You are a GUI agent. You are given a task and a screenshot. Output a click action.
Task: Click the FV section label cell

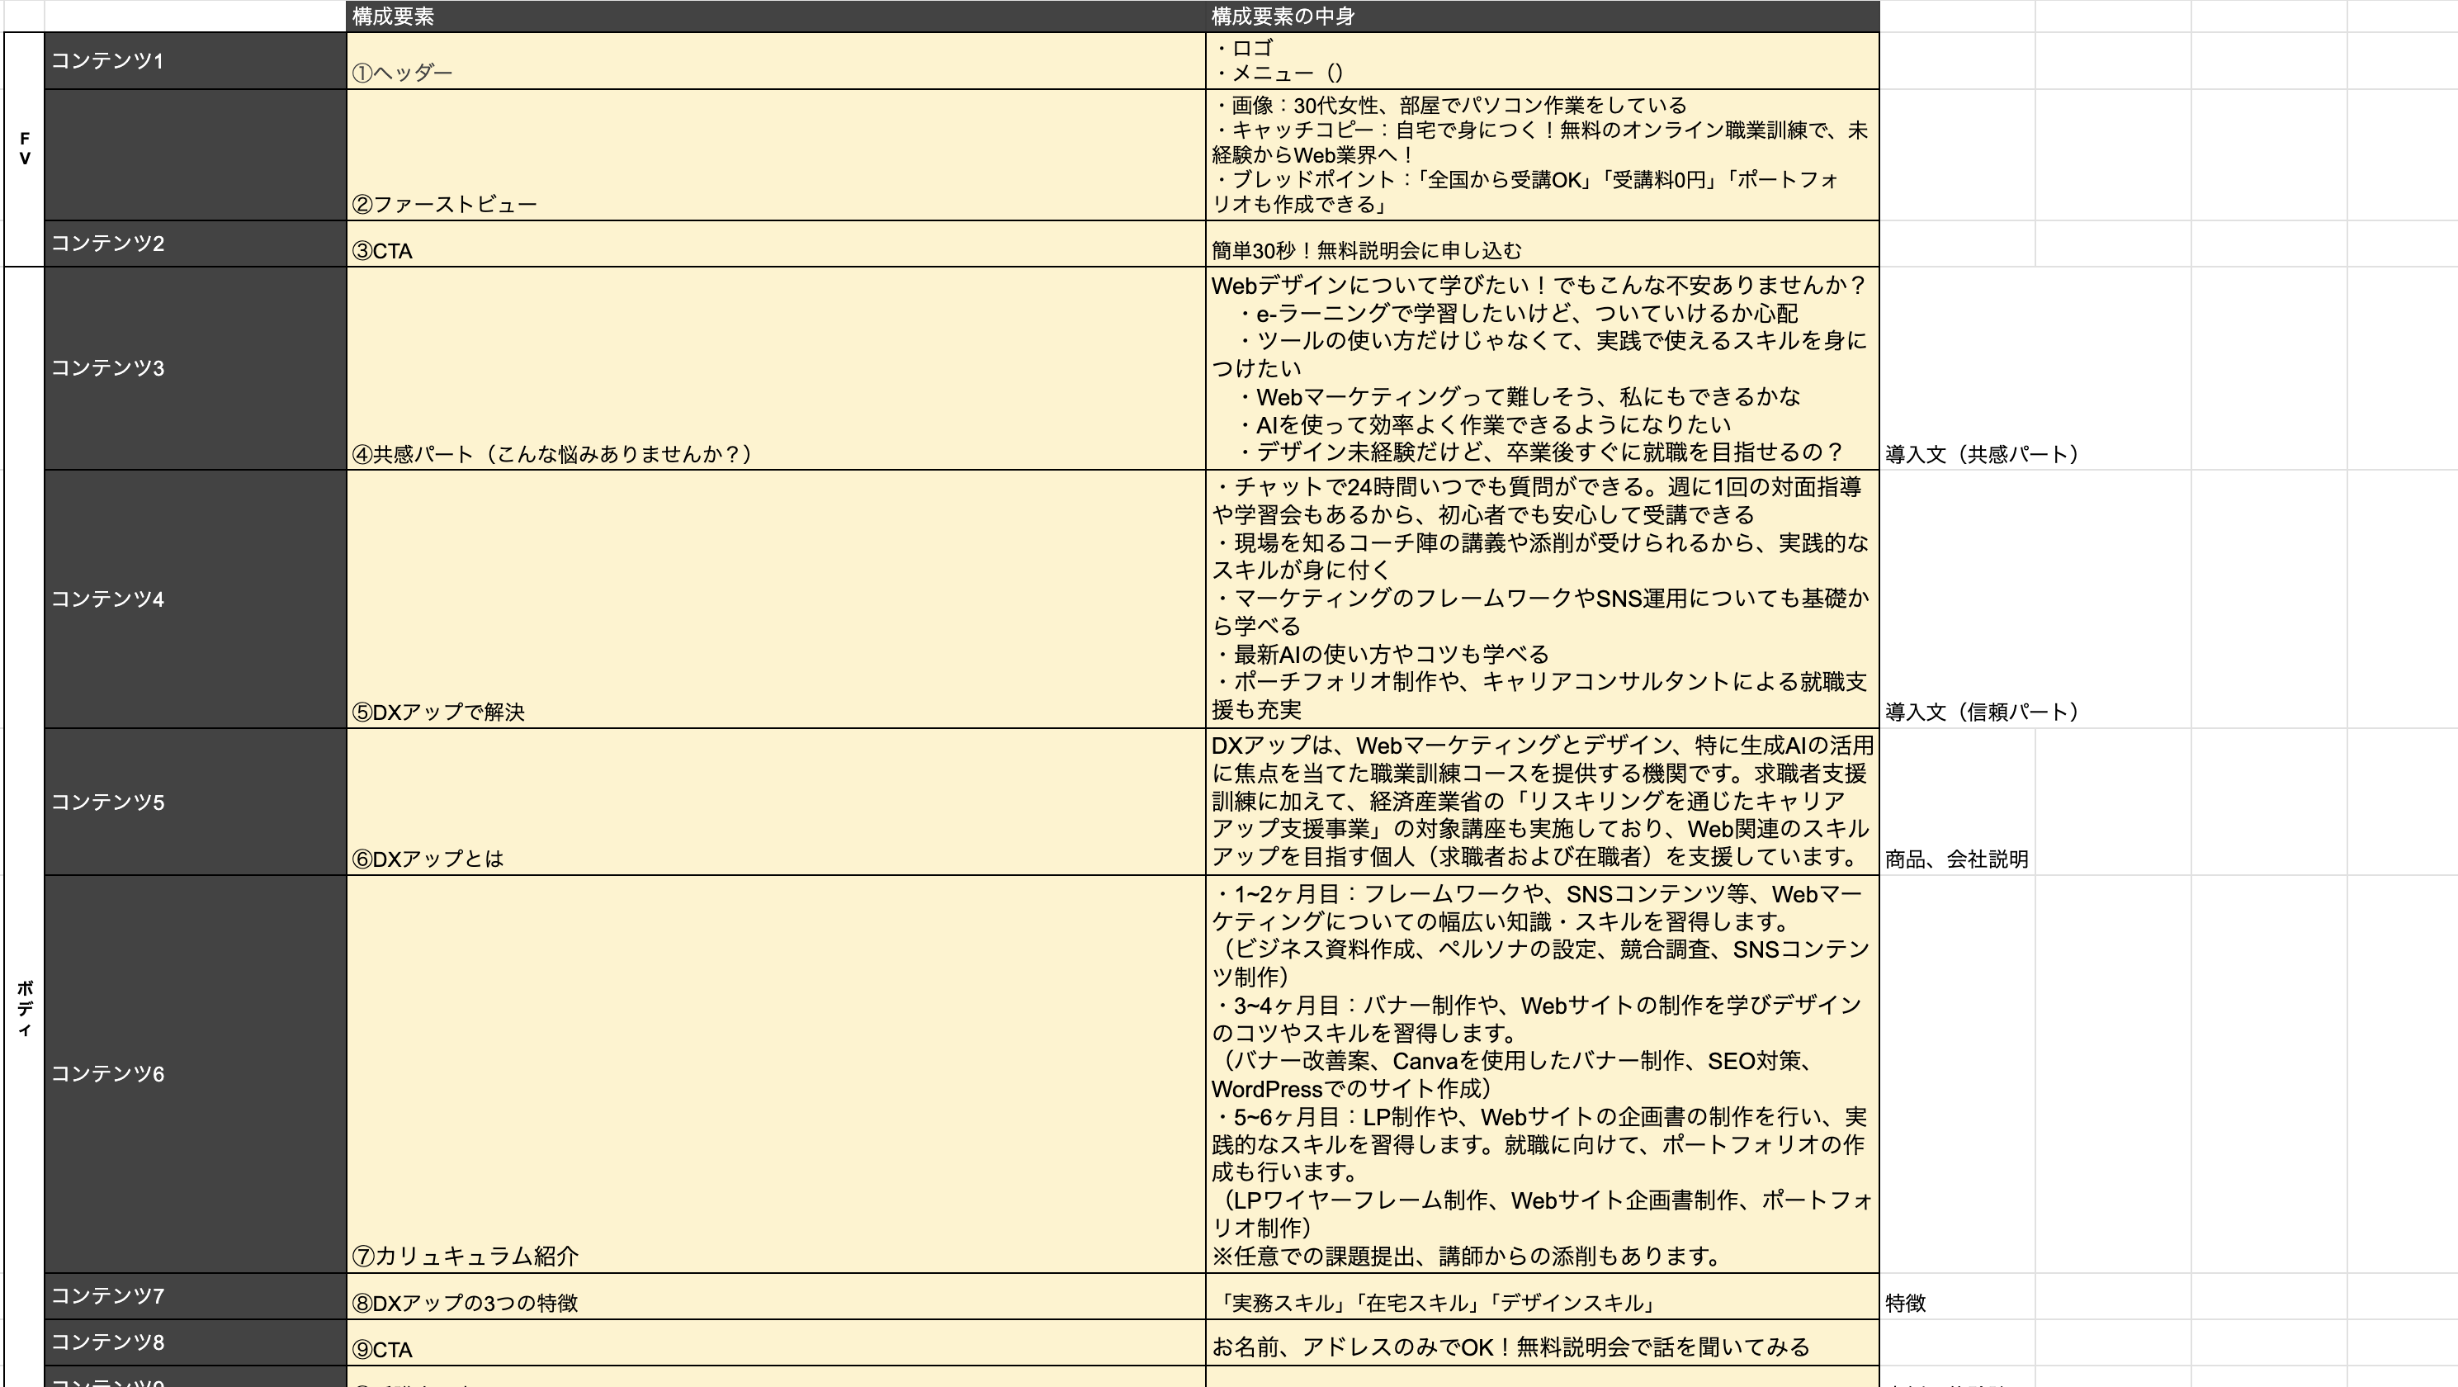point(23,148)
